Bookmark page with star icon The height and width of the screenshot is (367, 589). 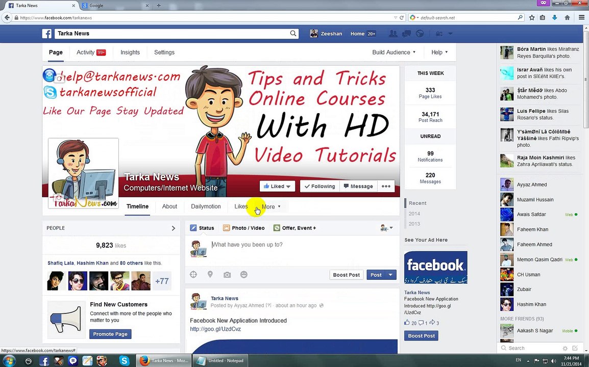tap(532, 18)
